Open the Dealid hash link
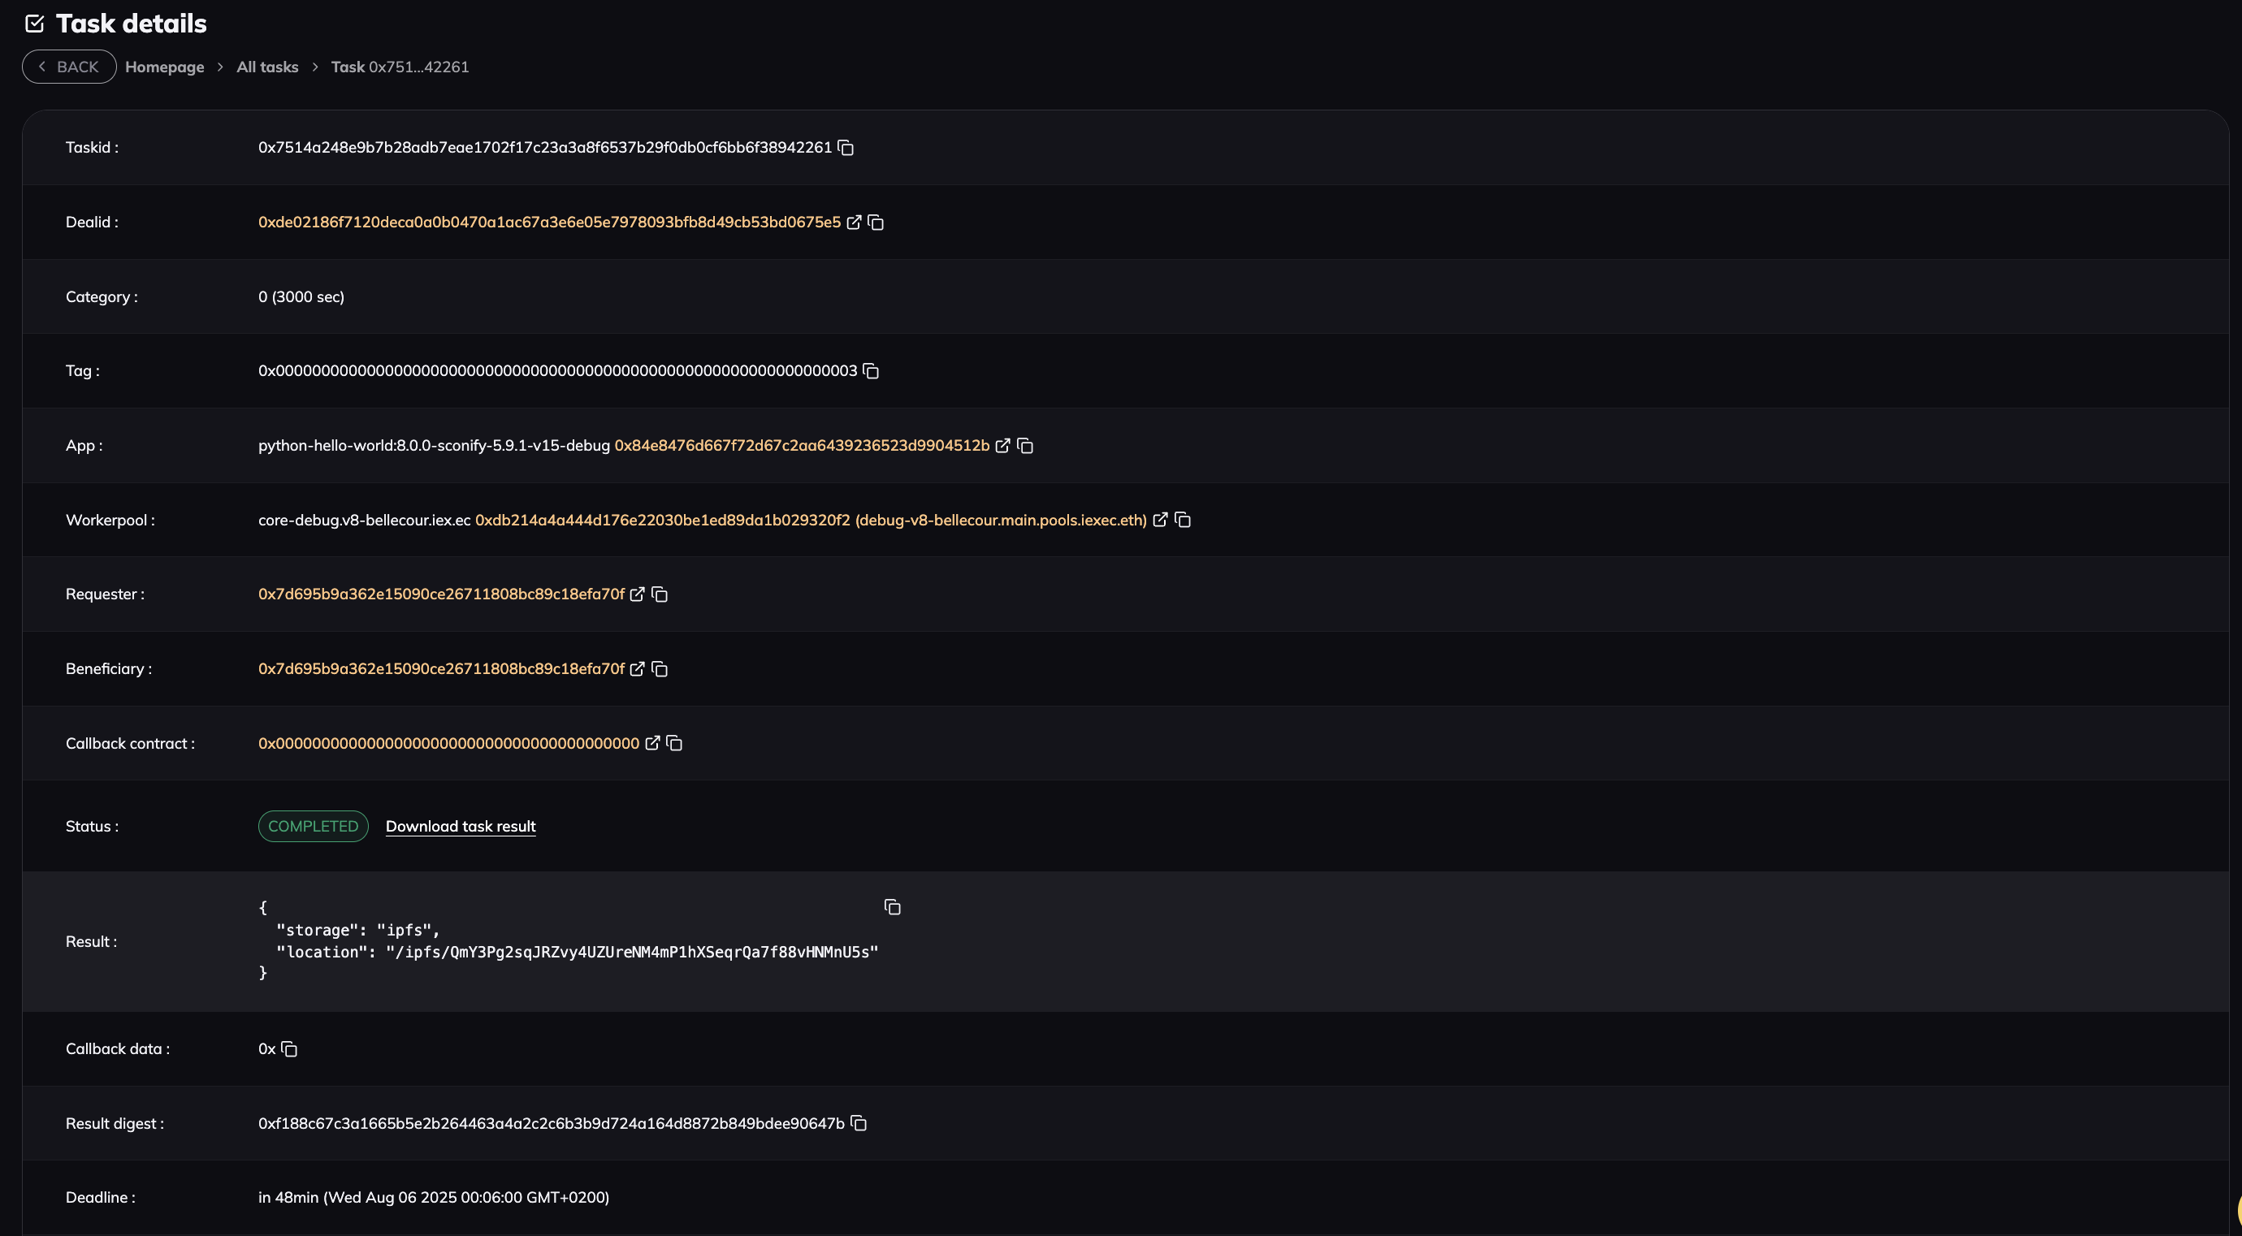This screenshot has height=1236, width=2242. click(x=549, y=223)
